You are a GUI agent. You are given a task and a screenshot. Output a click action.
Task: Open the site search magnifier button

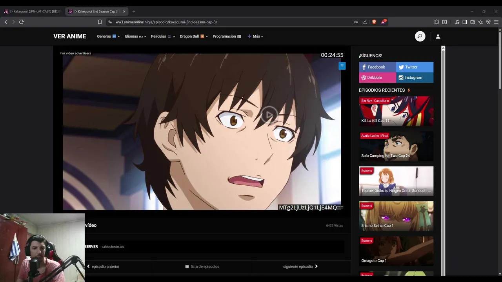(x=420, y=36)
